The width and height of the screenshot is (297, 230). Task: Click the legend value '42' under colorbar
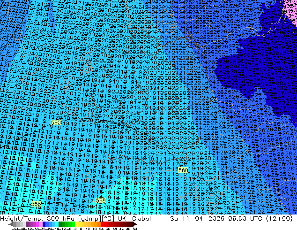pos(121,229)
